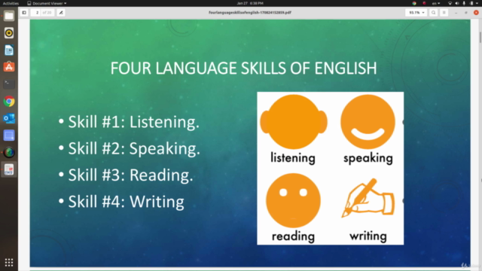Click the Wi-Fi network status icon
Image resolution: width=482 pixels, height=271 pixels.
click(450, 3)
